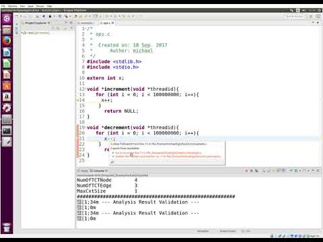Image resolution: width=323 pixels, height=242 pixels.
Task: Expand the project in Project Explorer
Action: coord(22,33)
